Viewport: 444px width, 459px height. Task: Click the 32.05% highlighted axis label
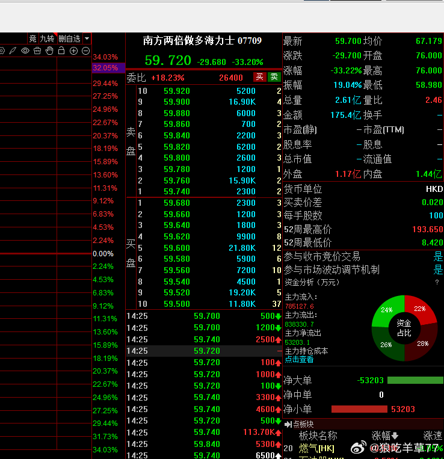(x=108, y=67)
